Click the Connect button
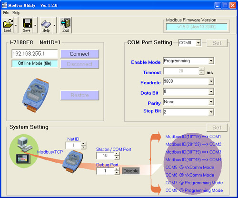 click(x=79, y=54)
